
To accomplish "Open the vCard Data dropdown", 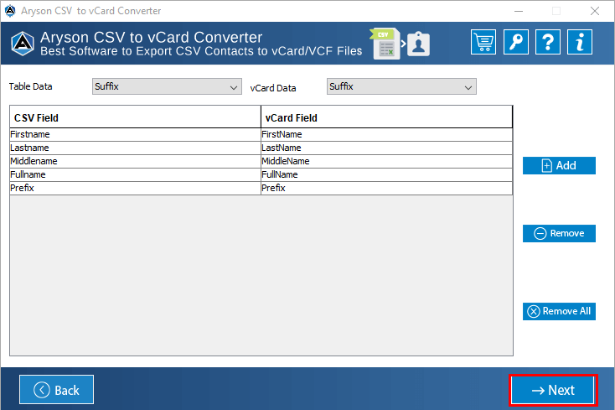I will tap(401, 86).
